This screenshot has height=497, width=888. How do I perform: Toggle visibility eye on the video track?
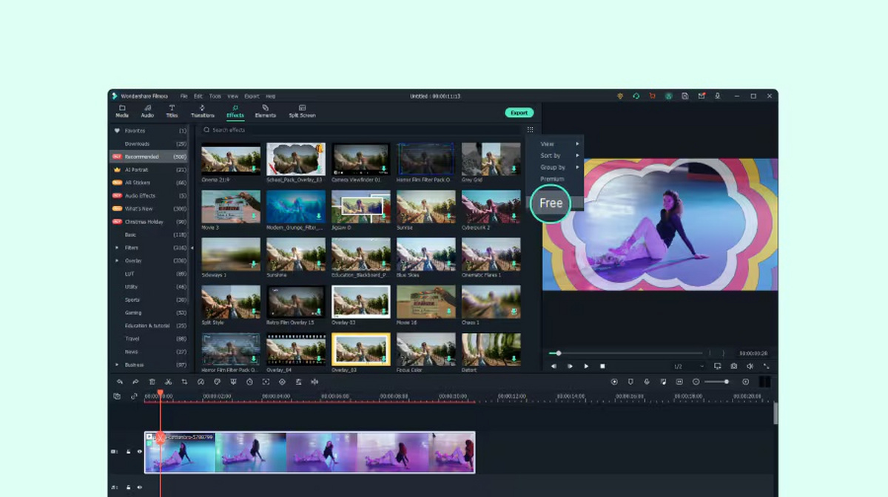click(139, 451)
